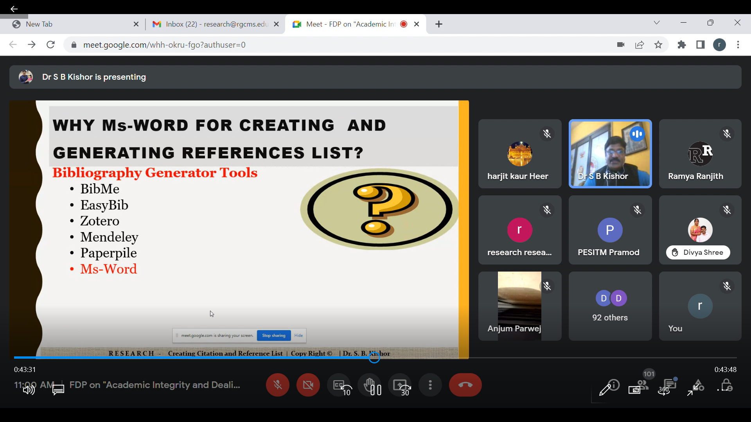Open the player subtitles caption icon
751x422 pixels.
click(58, 390)
